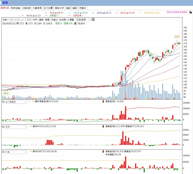Screen dimensions: 193x174
Task: Click the 60MA line color legend
Action: pos(117,13)
